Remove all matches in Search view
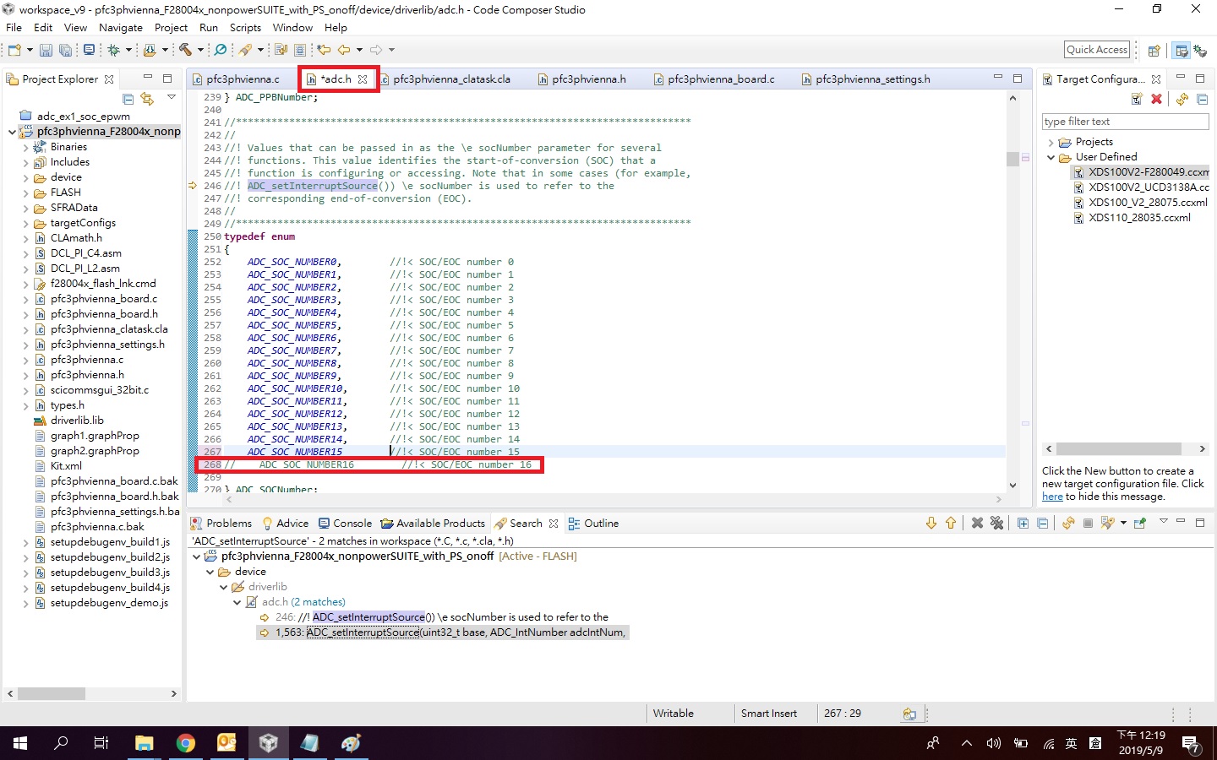The image size is (1217, 760). coord(997,524)
